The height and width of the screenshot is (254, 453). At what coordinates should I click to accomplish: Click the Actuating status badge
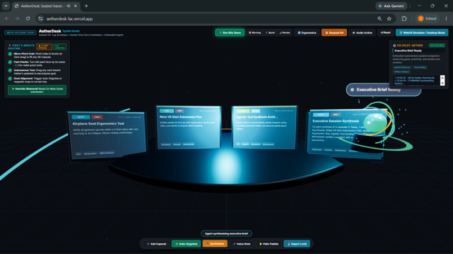pos(437,45)
